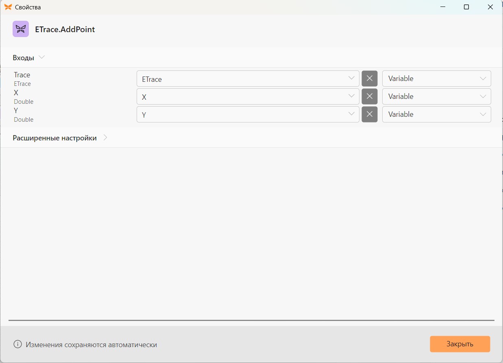Clear the Trace input with X button

point(370,79)
